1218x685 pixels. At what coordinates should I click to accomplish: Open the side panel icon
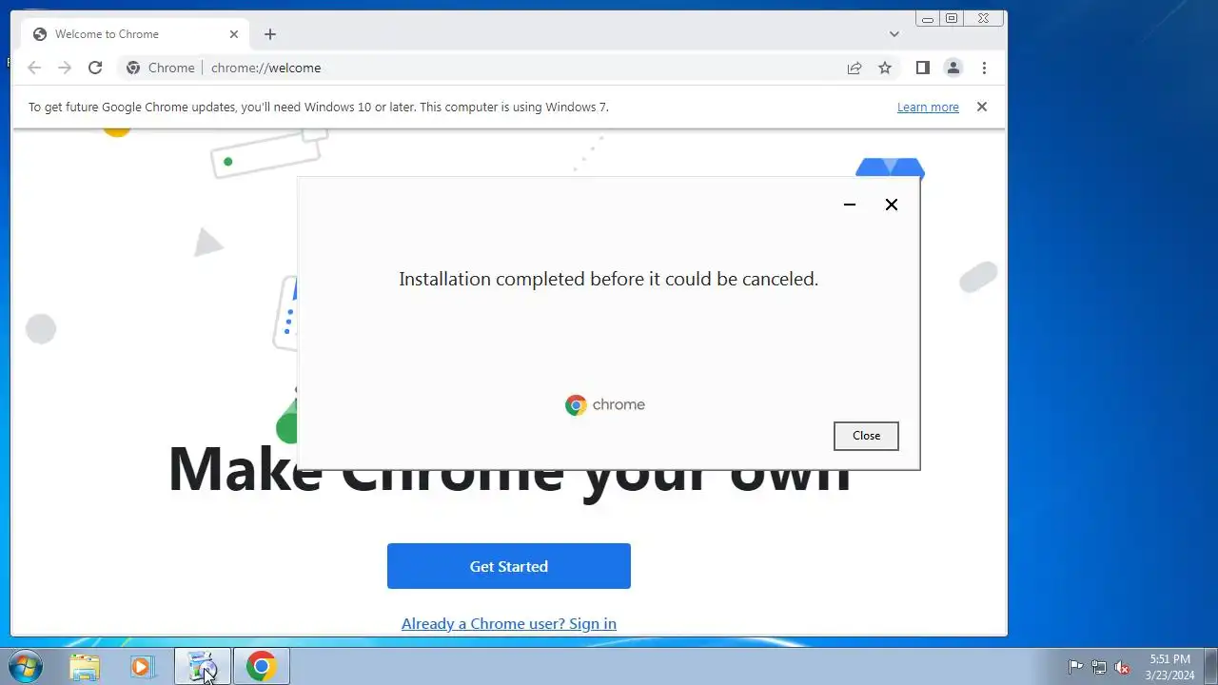(922, 68)
